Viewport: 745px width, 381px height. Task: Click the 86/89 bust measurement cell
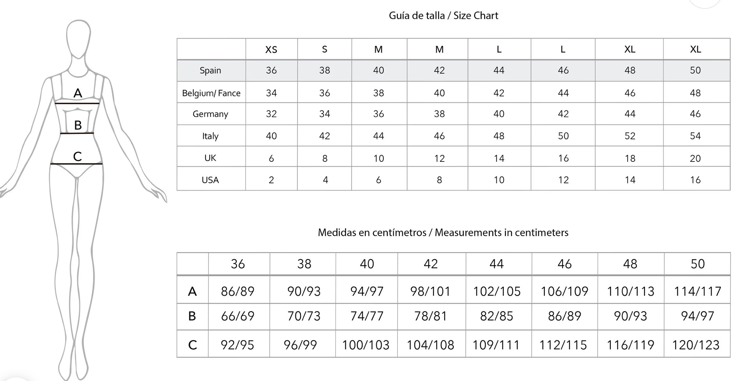coord(238,291)
